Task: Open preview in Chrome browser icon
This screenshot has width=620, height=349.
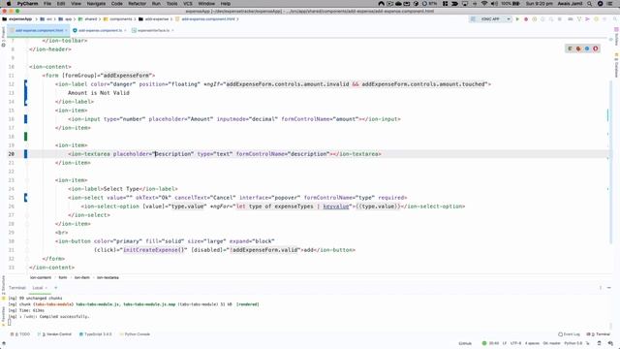Action: (x=570, y=48)
